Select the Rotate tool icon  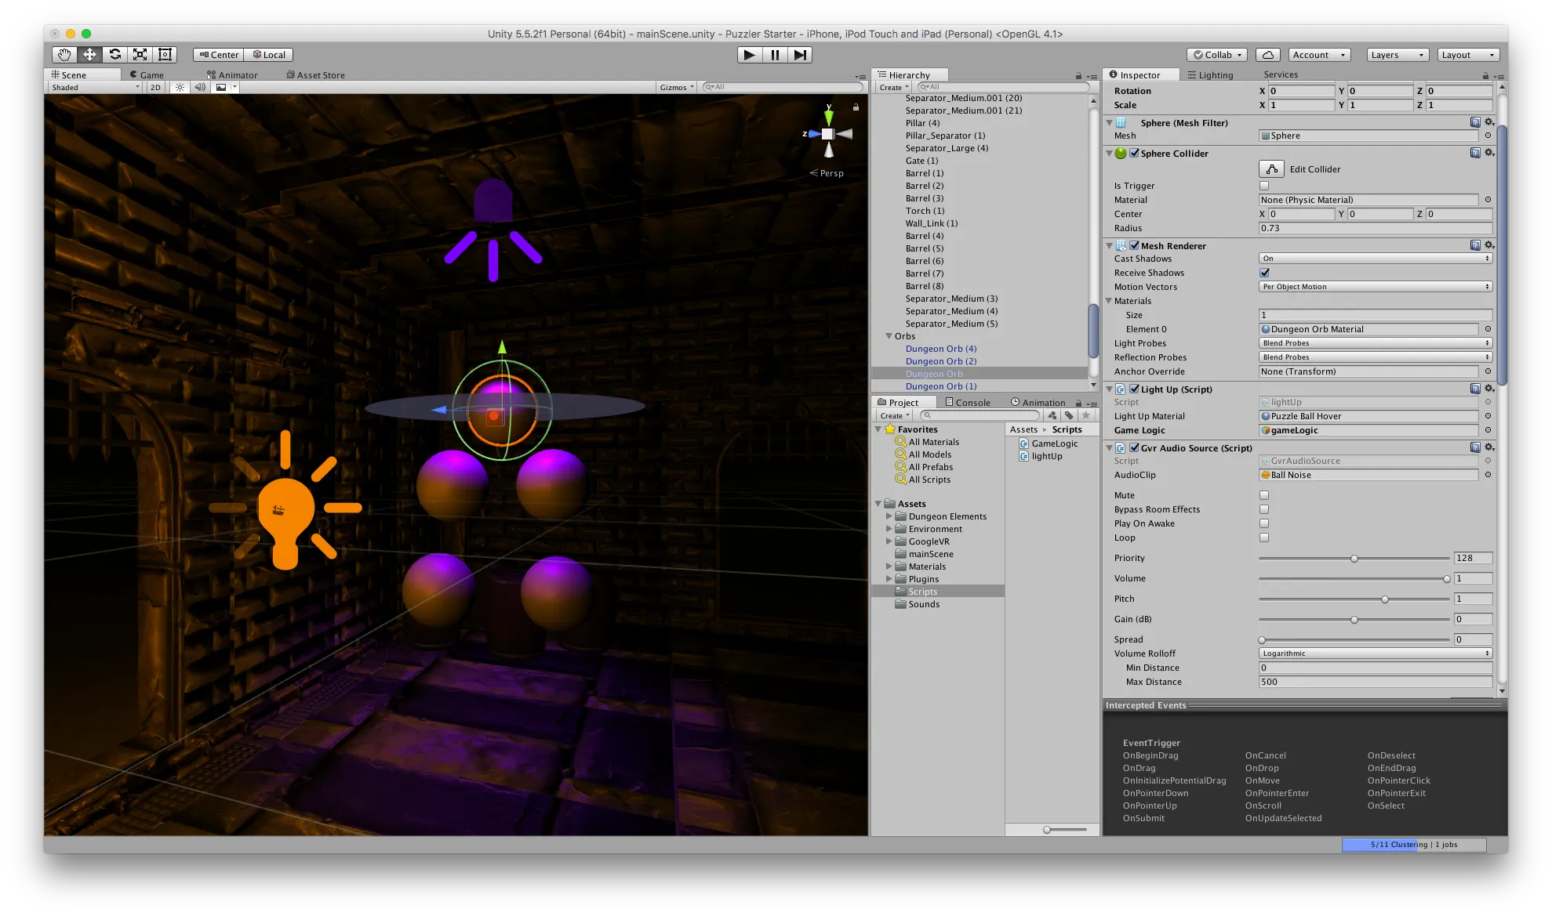[x=115, y=54]
